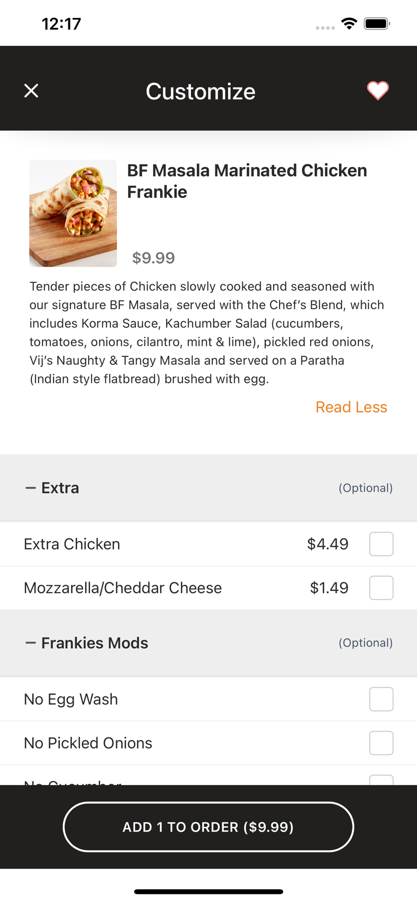The image size is (417, 902).
Task: Tap the Extra Chicken $4.49 price
Action: [328, 544]
